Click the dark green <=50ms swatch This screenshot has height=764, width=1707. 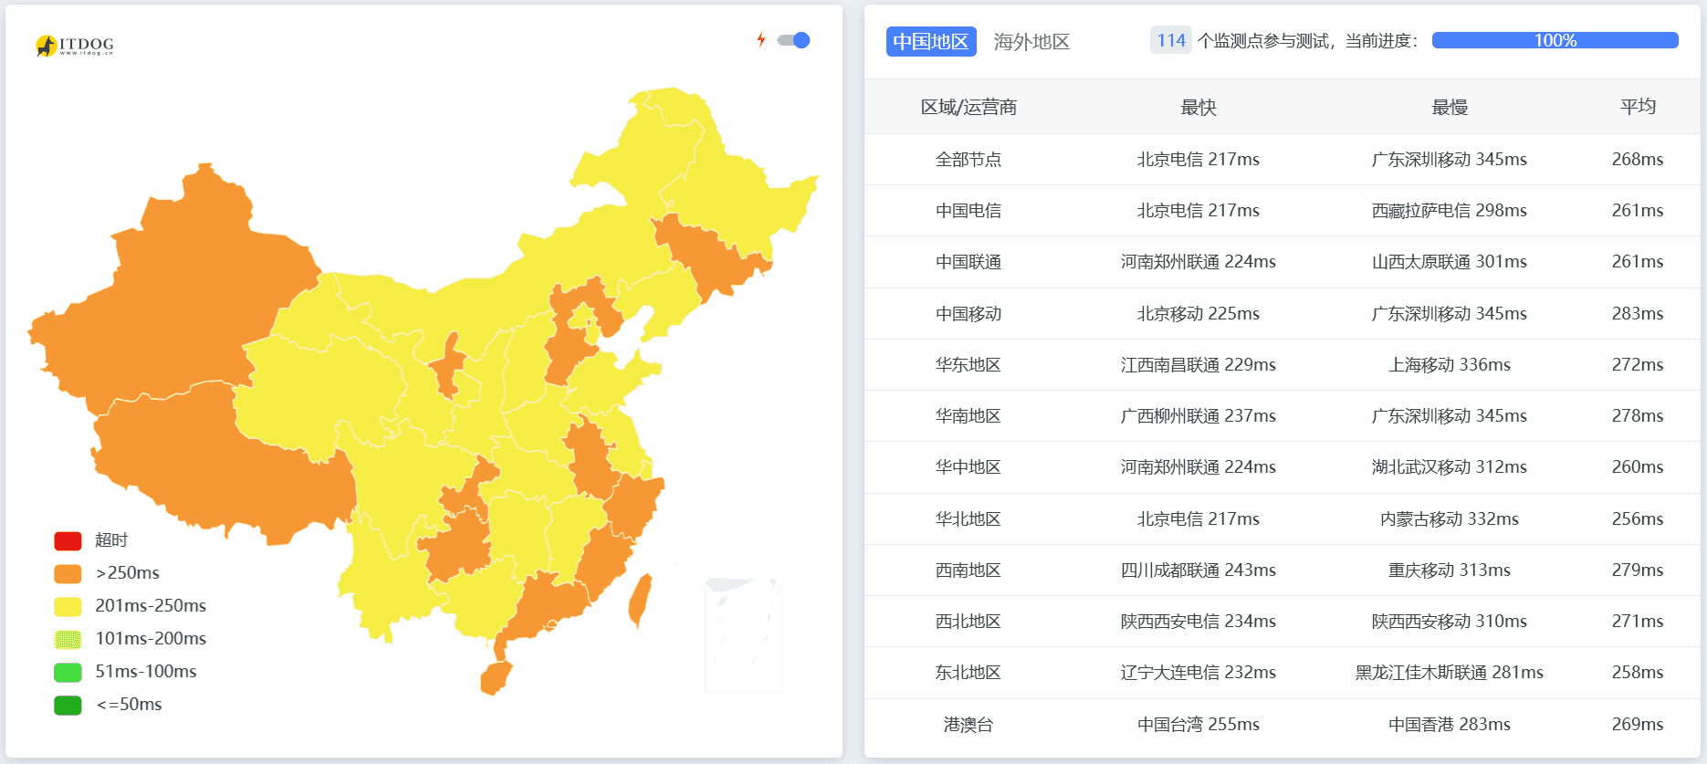click(68, 705)
